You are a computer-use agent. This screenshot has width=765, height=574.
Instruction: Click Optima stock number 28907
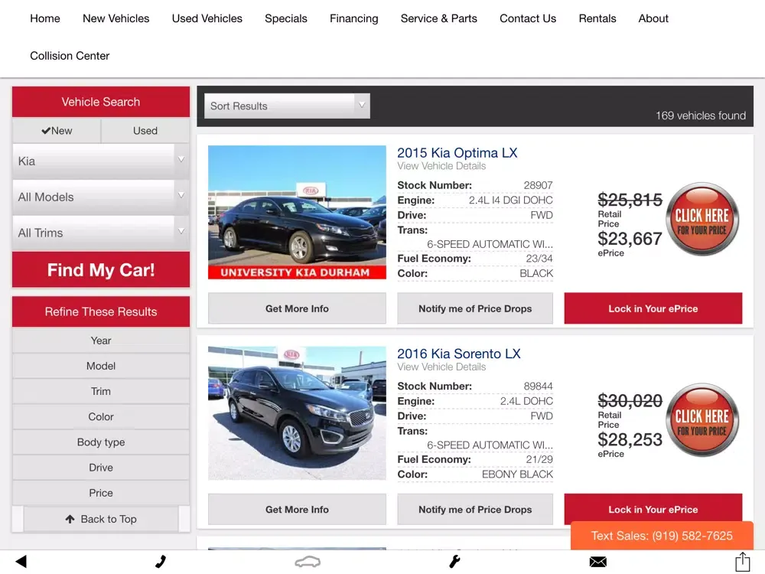pos(538,185)
